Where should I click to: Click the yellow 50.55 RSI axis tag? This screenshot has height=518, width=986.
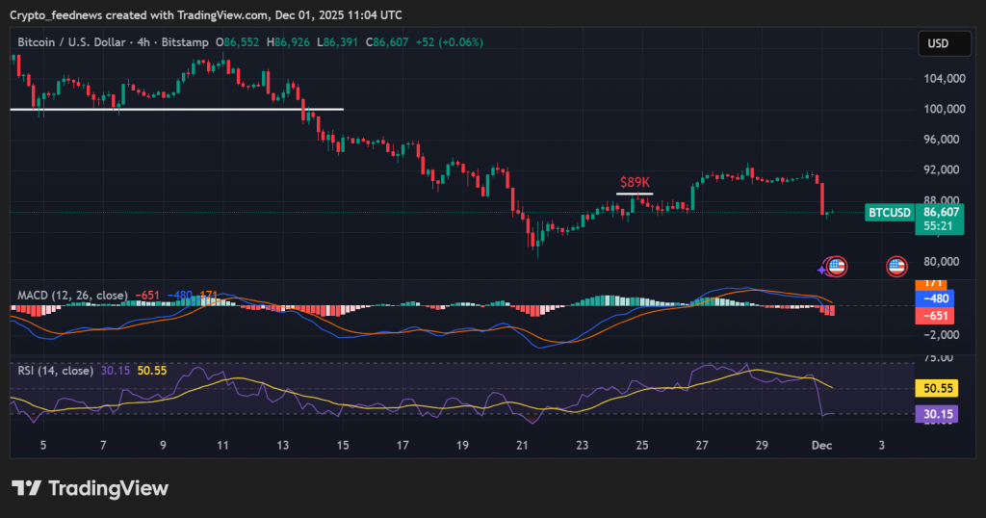click(937, 389)
